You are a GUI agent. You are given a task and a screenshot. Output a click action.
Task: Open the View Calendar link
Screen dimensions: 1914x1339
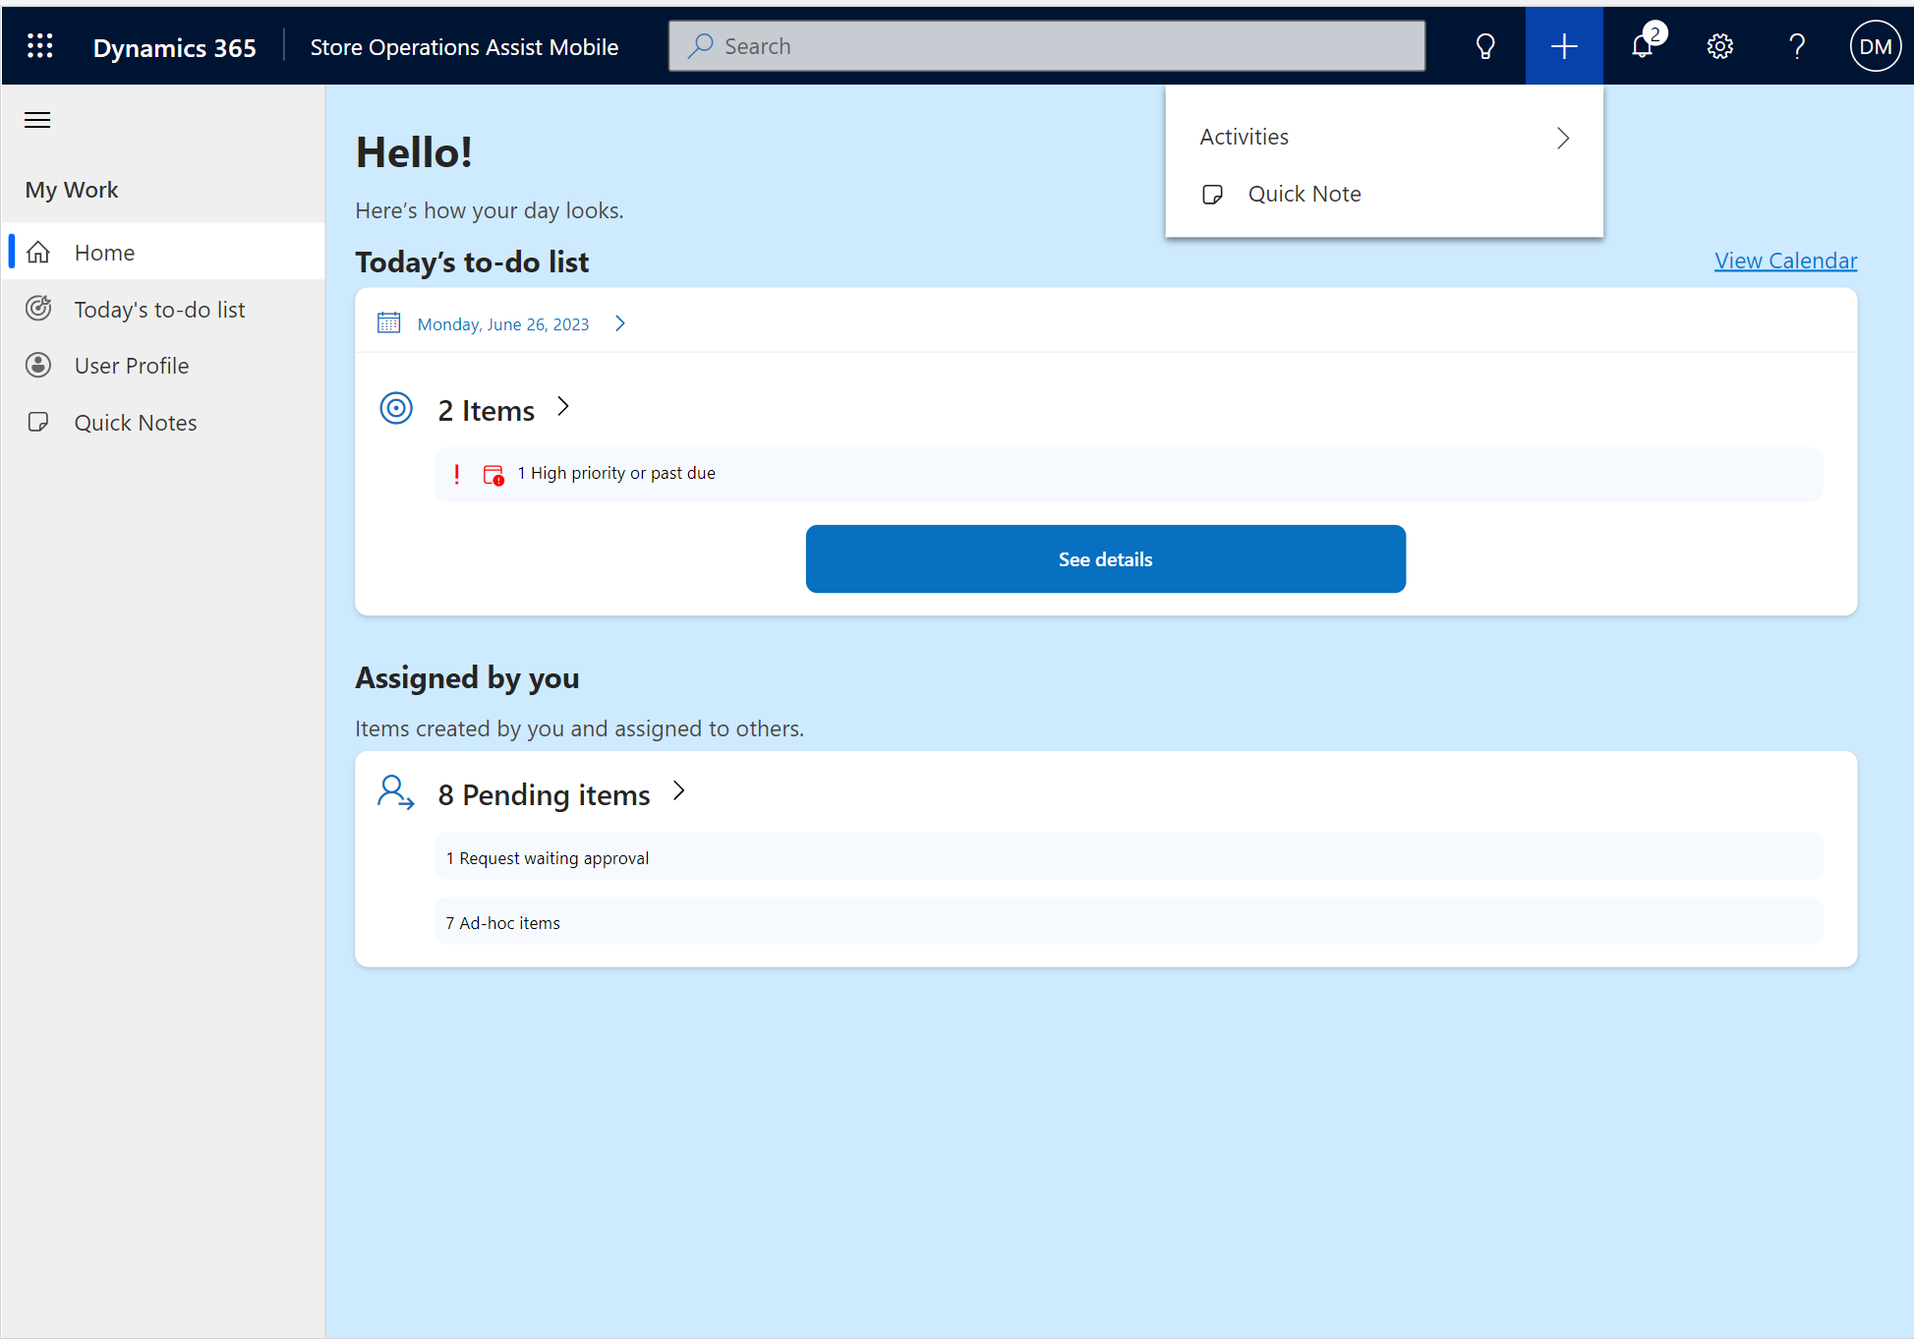tap(1784, 261)
